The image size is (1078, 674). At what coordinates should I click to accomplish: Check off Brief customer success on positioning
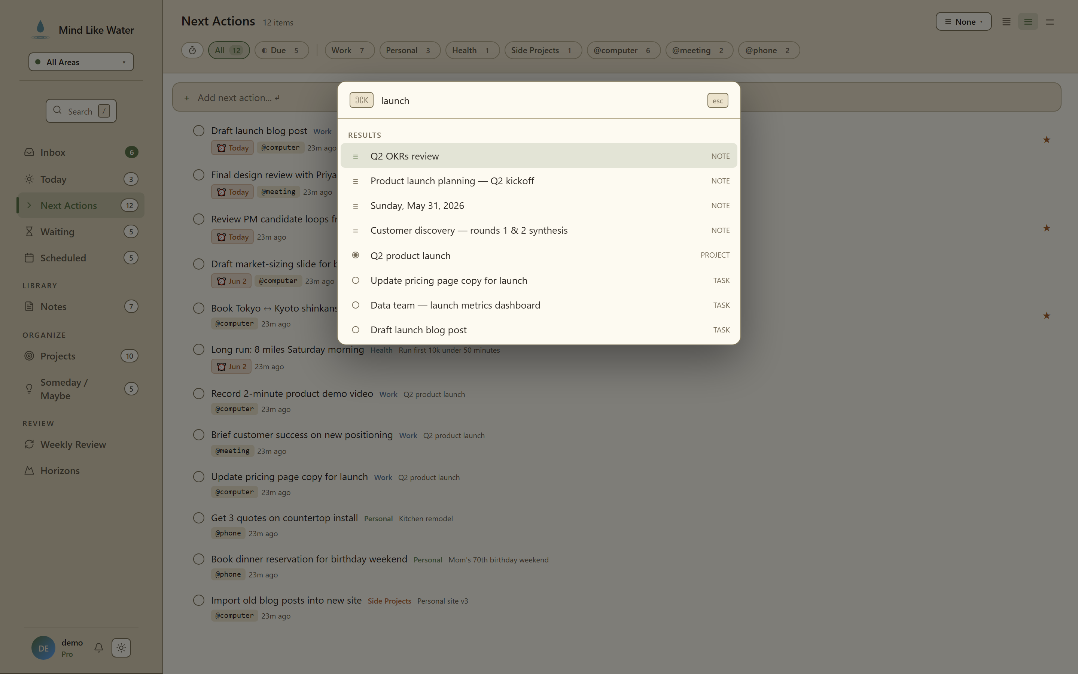point(199,435)
